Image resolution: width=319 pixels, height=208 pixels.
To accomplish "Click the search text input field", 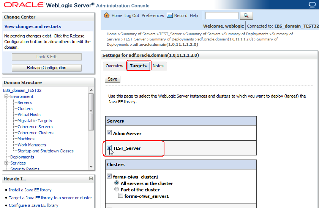I will [x=222, y=16].
